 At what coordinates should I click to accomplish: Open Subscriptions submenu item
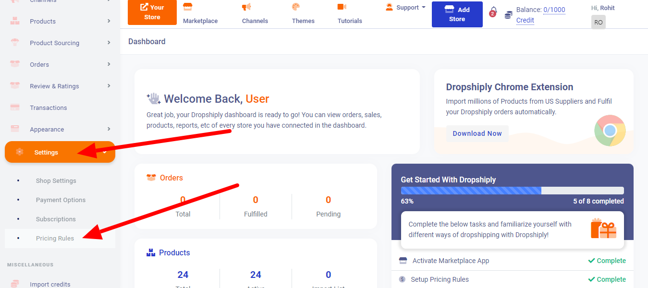click(x=56, y=219)
